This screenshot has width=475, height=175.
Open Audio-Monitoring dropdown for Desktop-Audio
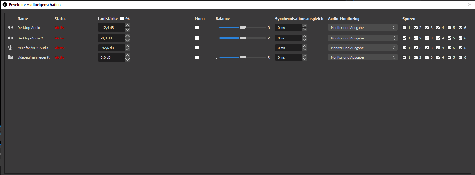tap(362, 28)
